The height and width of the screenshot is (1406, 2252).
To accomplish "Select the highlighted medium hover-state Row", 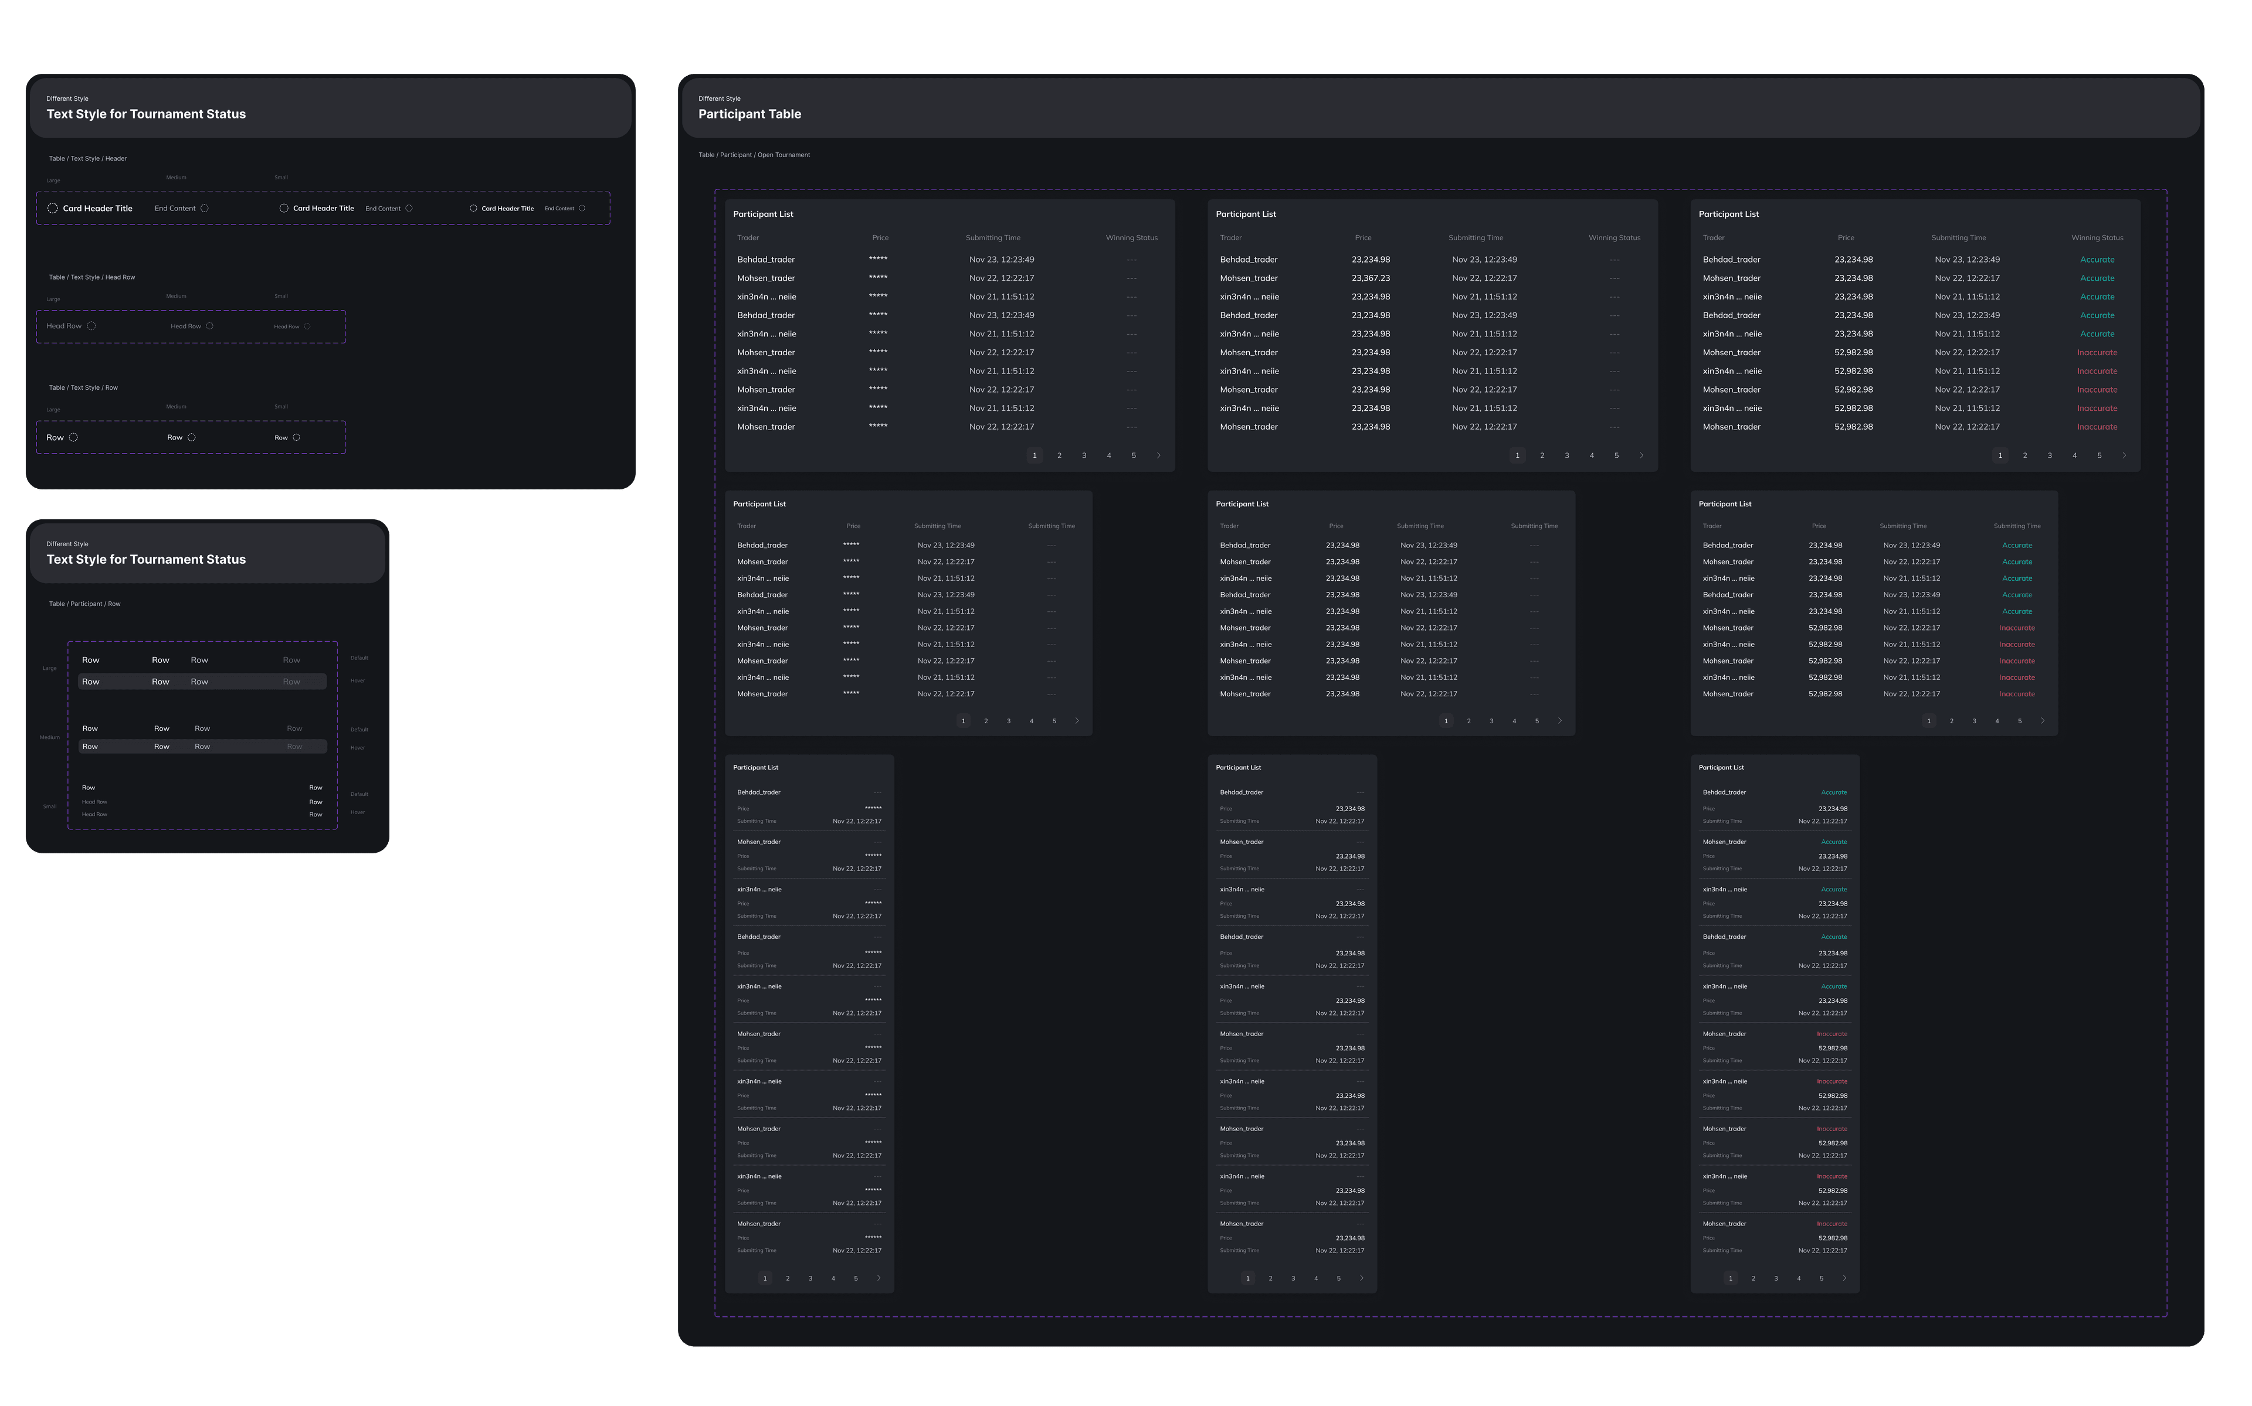I will click(x=202, y=747).
